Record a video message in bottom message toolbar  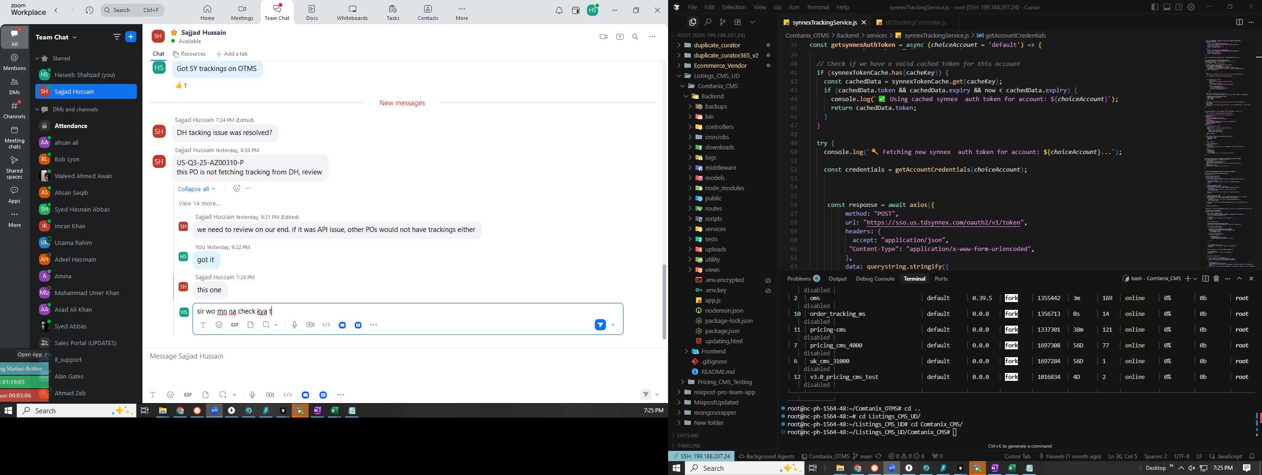(x=270, y=395)
